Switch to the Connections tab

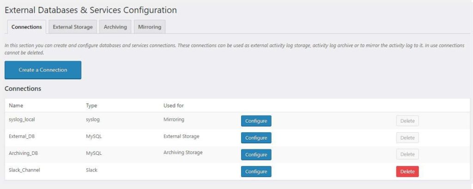27,27
